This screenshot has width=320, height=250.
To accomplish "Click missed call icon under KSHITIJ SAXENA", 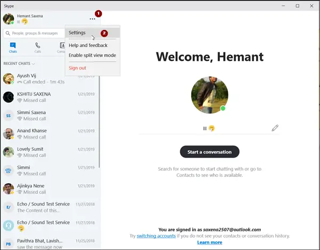I will tap(20, 100).
